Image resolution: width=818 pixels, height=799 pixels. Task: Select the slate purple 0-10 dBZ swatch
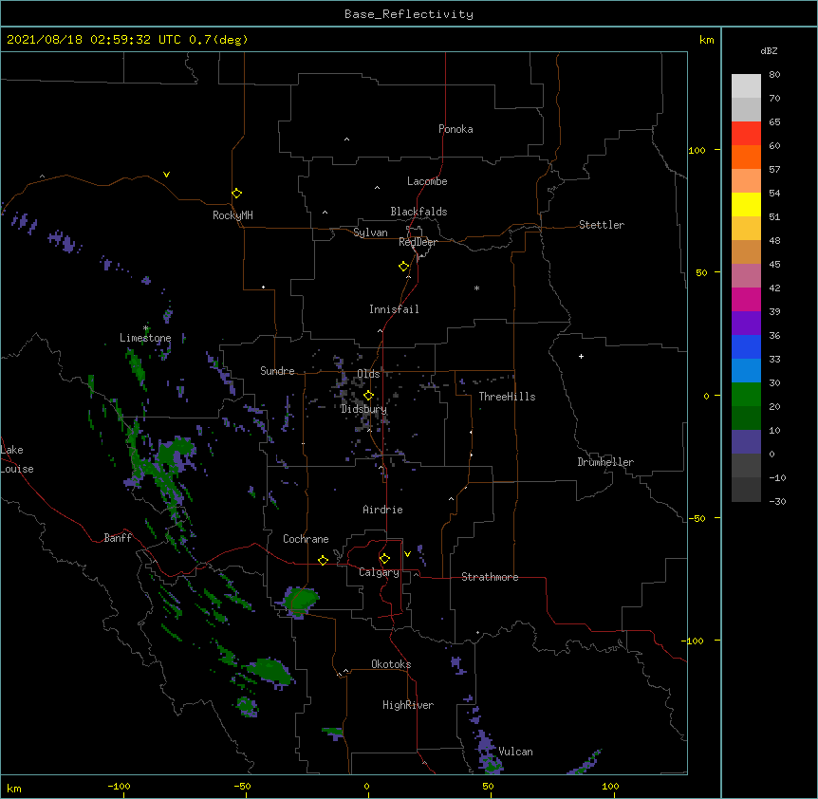[x=746, y=442]
